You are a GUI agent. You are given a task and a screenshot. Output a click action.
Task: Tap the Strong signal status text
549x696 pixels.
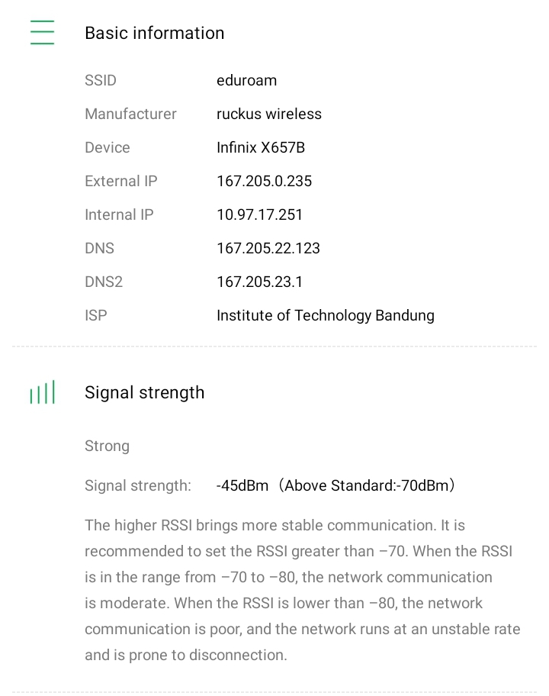coord(107,446)
